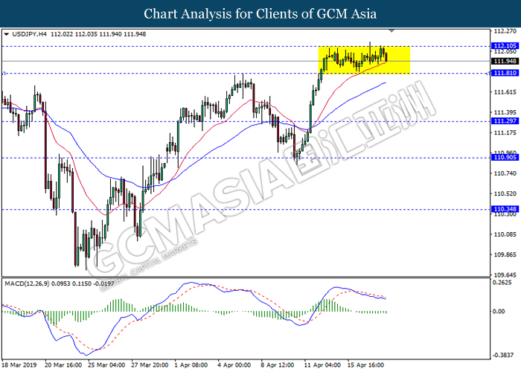Image resolution: width=521 pixels, height=372 pixels.
Task: Select the 111.810 price level label
Action: pos(505,73)
